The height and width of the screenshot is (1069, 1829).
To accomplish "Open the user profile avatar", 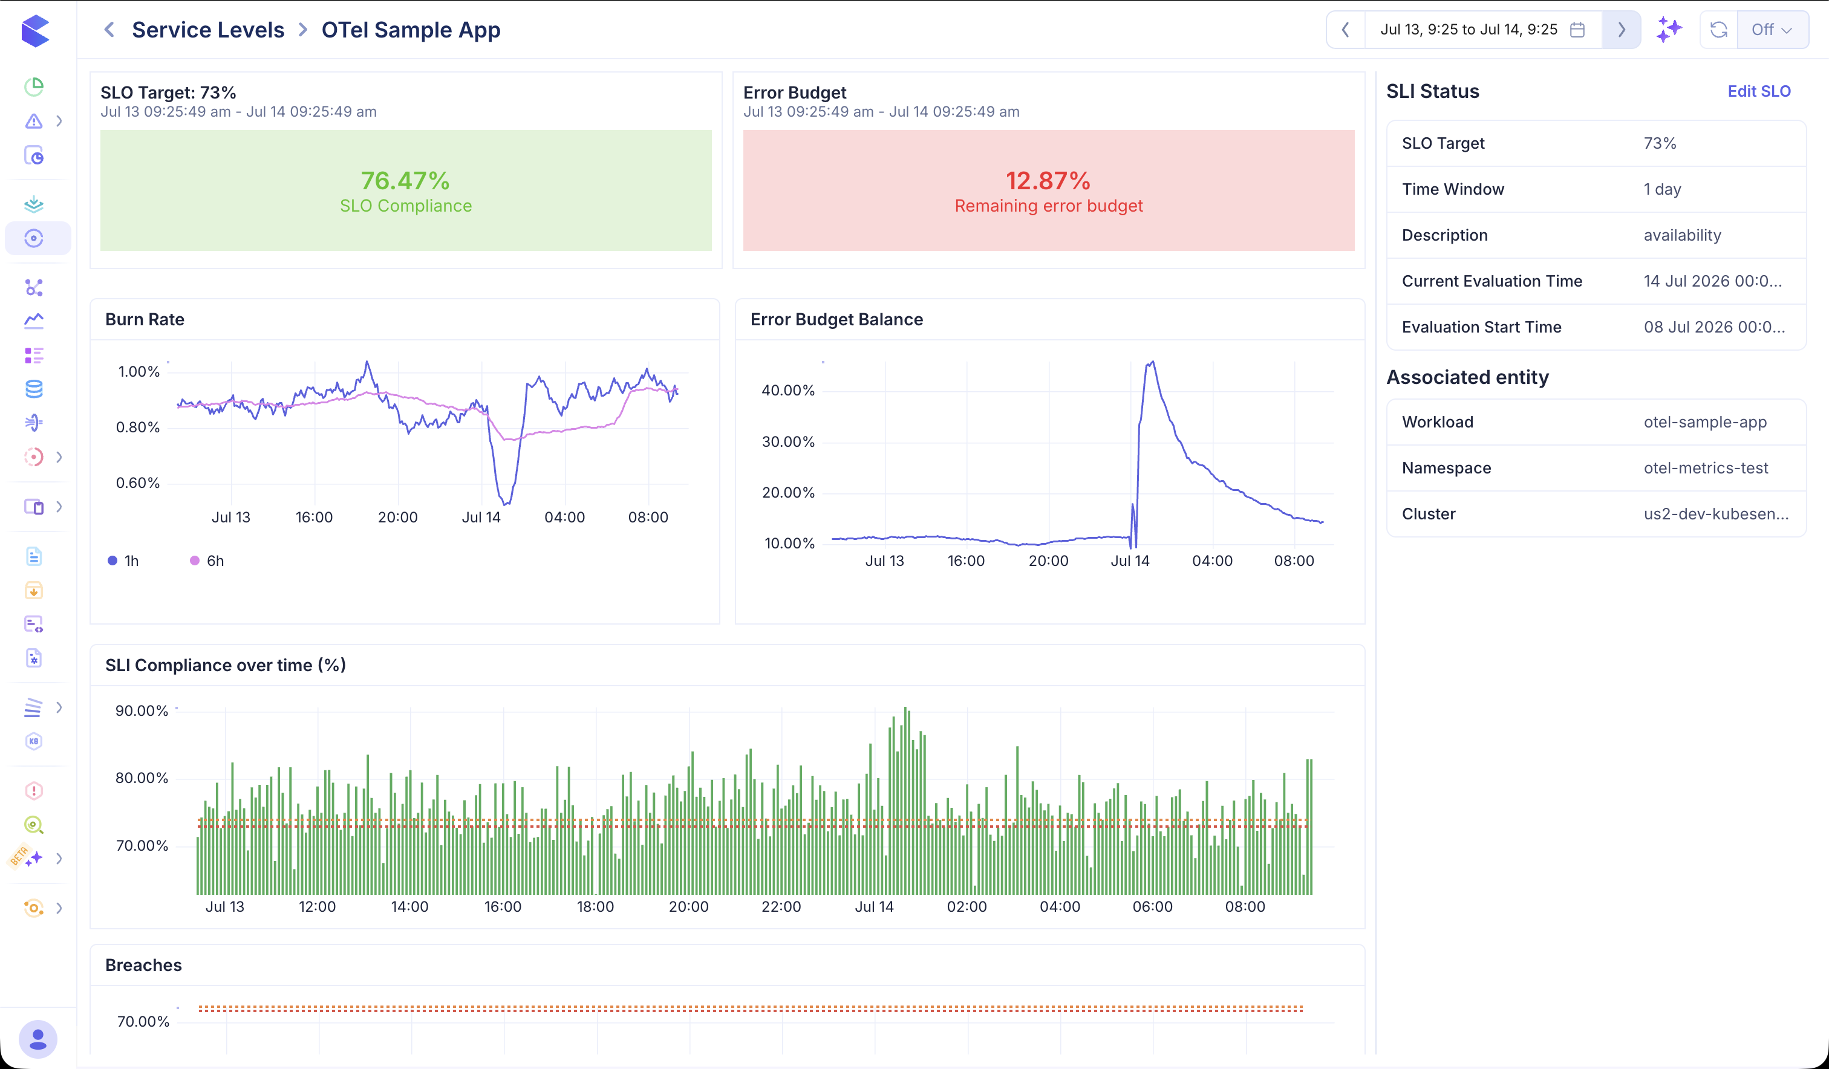I will click(37, 1039).
